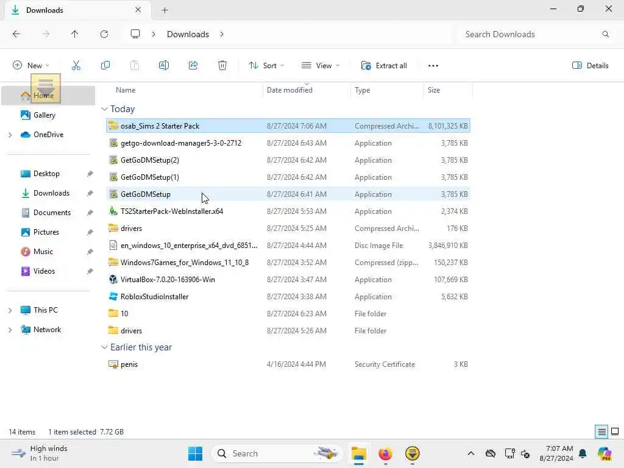
Task: Open the New item dropdown
Action: point(31,66)
